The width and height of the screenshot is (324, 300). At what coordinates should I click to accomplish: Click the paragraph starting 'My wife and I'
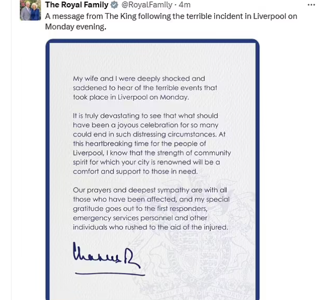pyautogui.click(x=145, y=88)
